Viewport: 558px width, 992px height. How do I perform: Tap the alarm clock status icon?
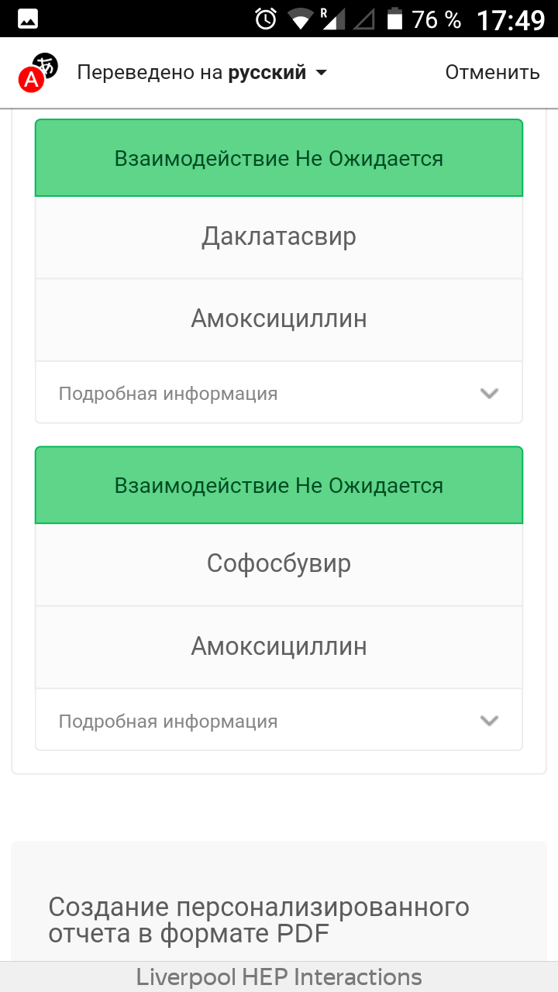pyautogui.click(x=266, y=19)
